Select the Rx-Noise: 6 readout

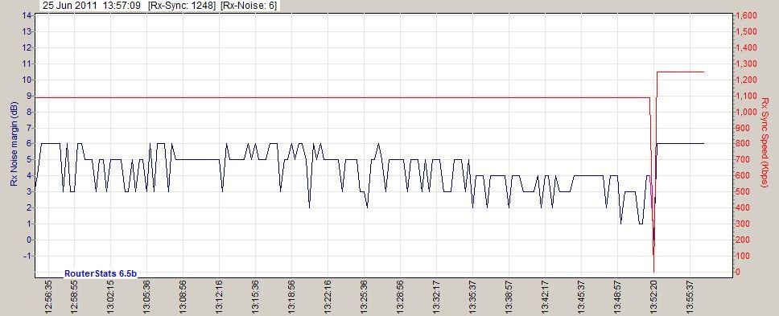[x=249, y=6]
